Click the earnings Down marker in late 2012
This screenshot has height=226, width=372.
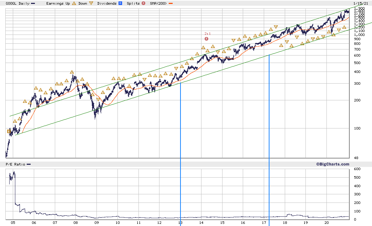coord(176,69)
